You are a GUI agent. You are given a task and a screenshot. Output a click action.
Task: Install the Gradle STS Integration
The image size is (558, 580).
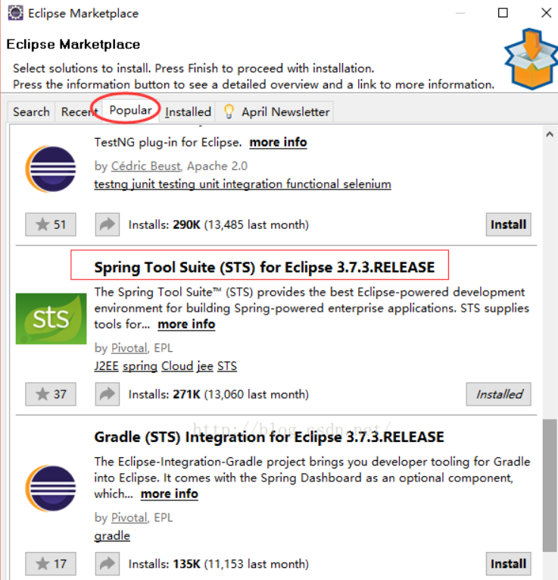point(508,564)
